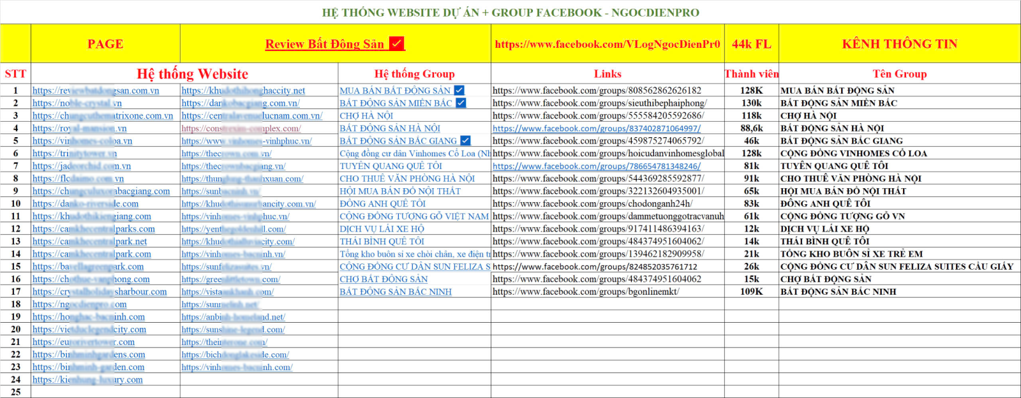Open the groups/dammetuonggotracvanuh link
The image size is (1021, 398).
click(x=608, y=216)
